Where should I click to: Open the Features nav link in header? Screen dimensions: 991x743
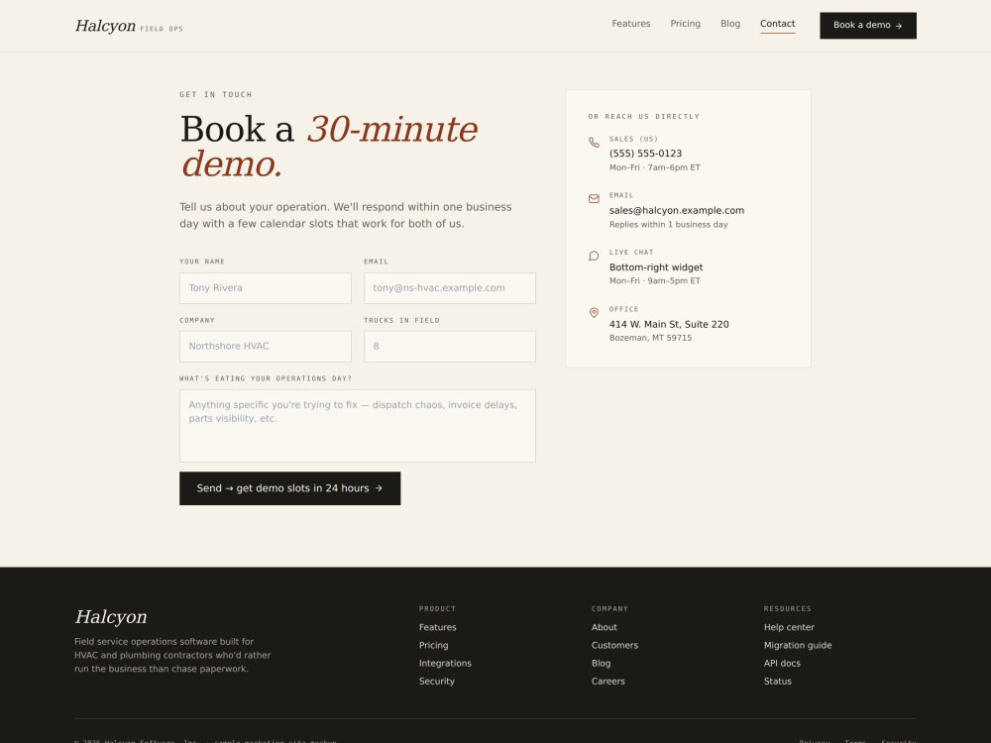(630, 24)
